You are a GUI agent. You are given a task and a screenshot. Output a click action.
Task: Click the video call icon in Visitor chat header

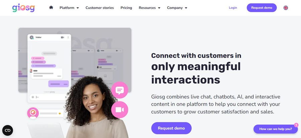coord(63,38)
